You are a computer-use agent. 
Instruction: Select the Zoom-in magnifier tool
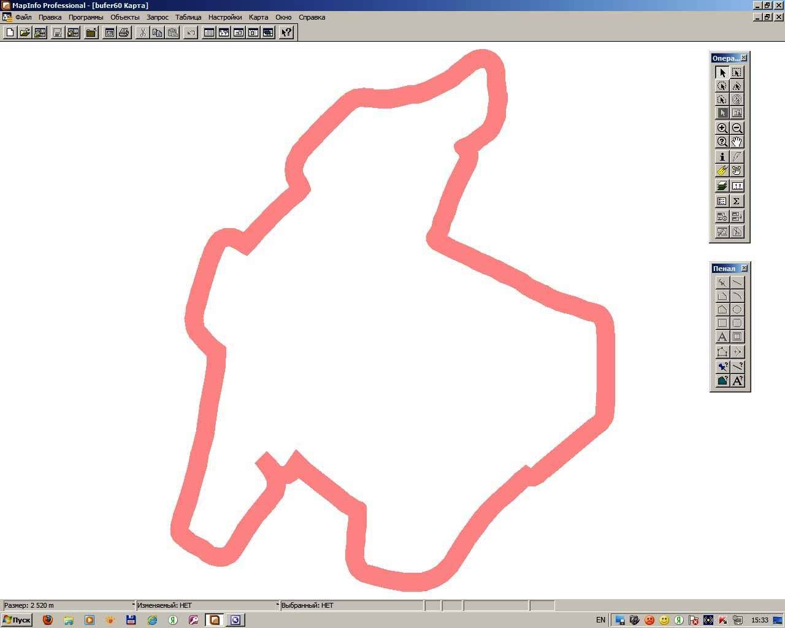coord(722,128)
